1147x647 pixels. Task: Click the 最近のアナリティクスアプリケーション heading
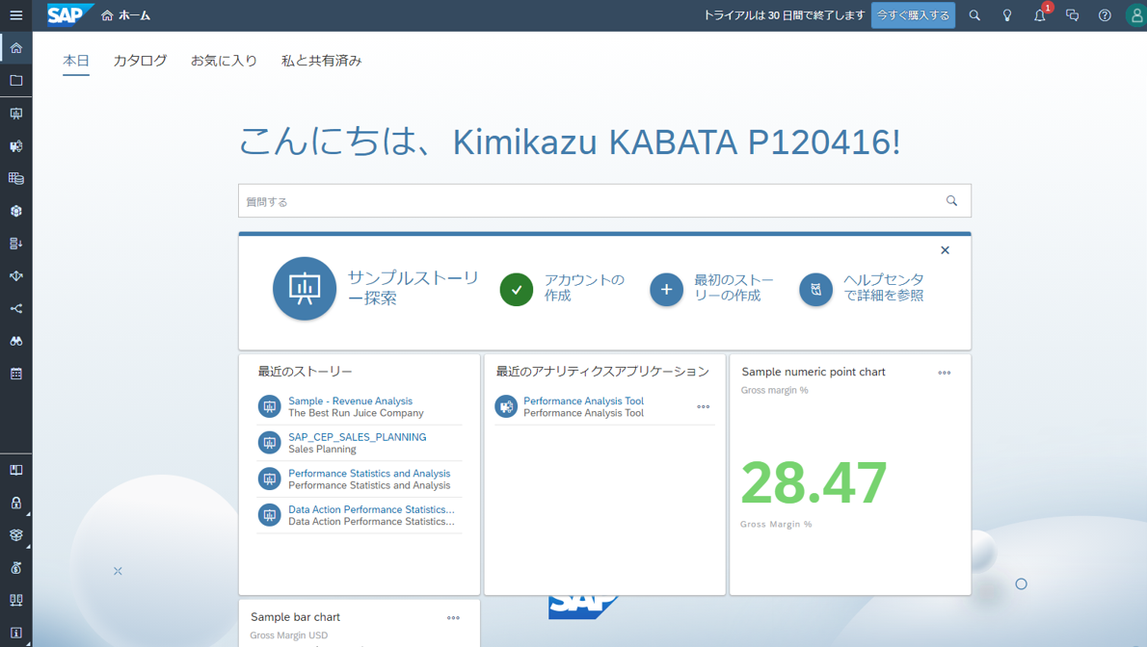coord(602,372)
